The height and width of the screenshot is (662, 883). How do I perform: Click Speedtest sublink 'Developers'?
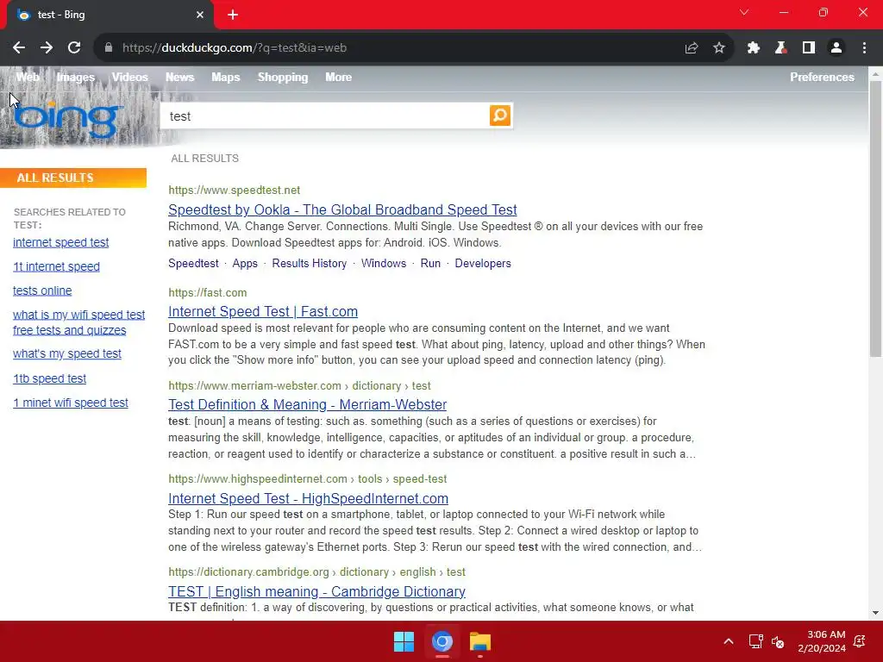[483, 264]
